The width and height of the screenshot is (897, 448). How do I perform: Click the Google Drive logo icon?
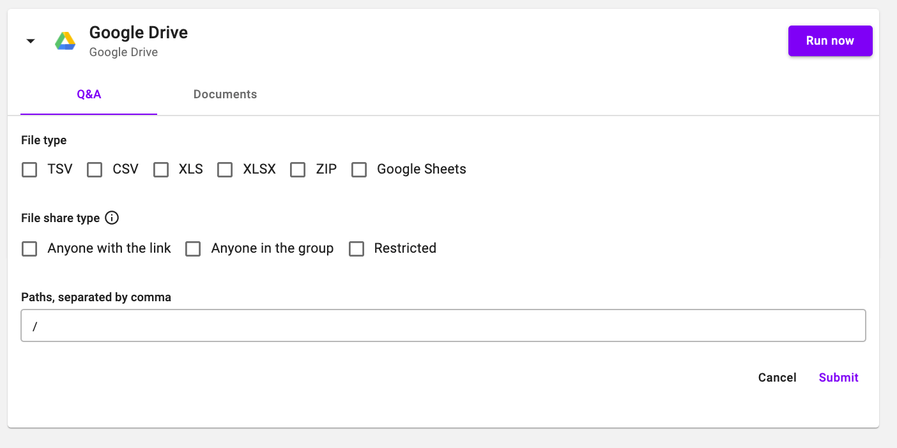65,41
